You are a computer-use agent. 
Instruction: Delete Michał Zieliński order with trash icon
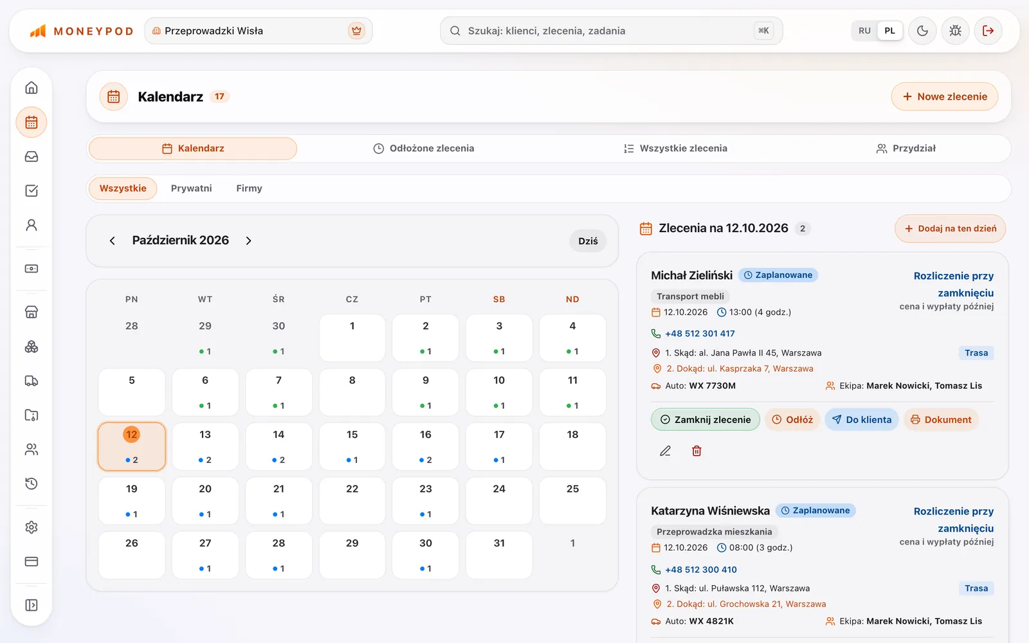pos(697,451)
